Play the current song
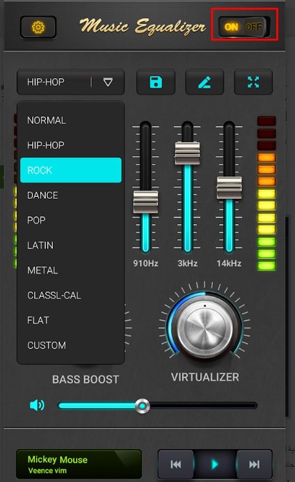 coord(215,464)
